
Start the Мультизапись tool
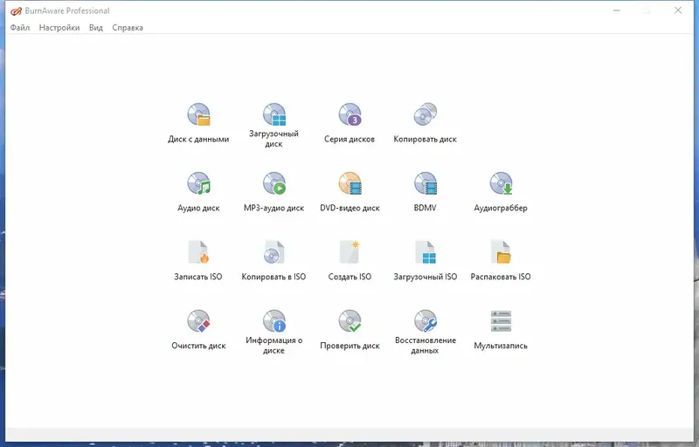501,330
